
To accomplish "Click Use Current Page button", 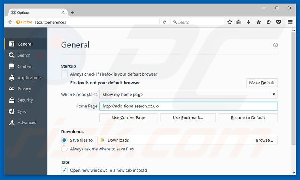I will pyautogui.click(x=129, y=118).
